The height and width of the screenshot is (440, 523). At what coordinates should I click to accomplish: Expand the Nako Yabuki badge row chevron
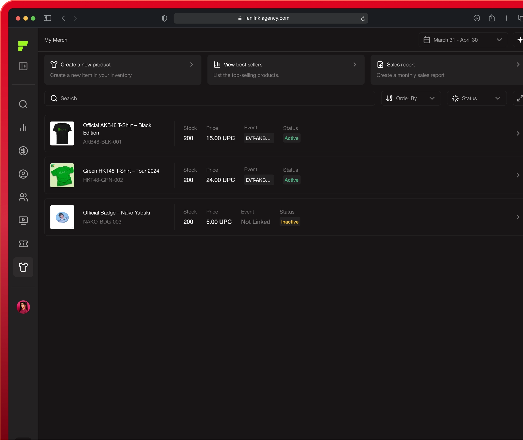pyautogui.click(x=518, y=217)
